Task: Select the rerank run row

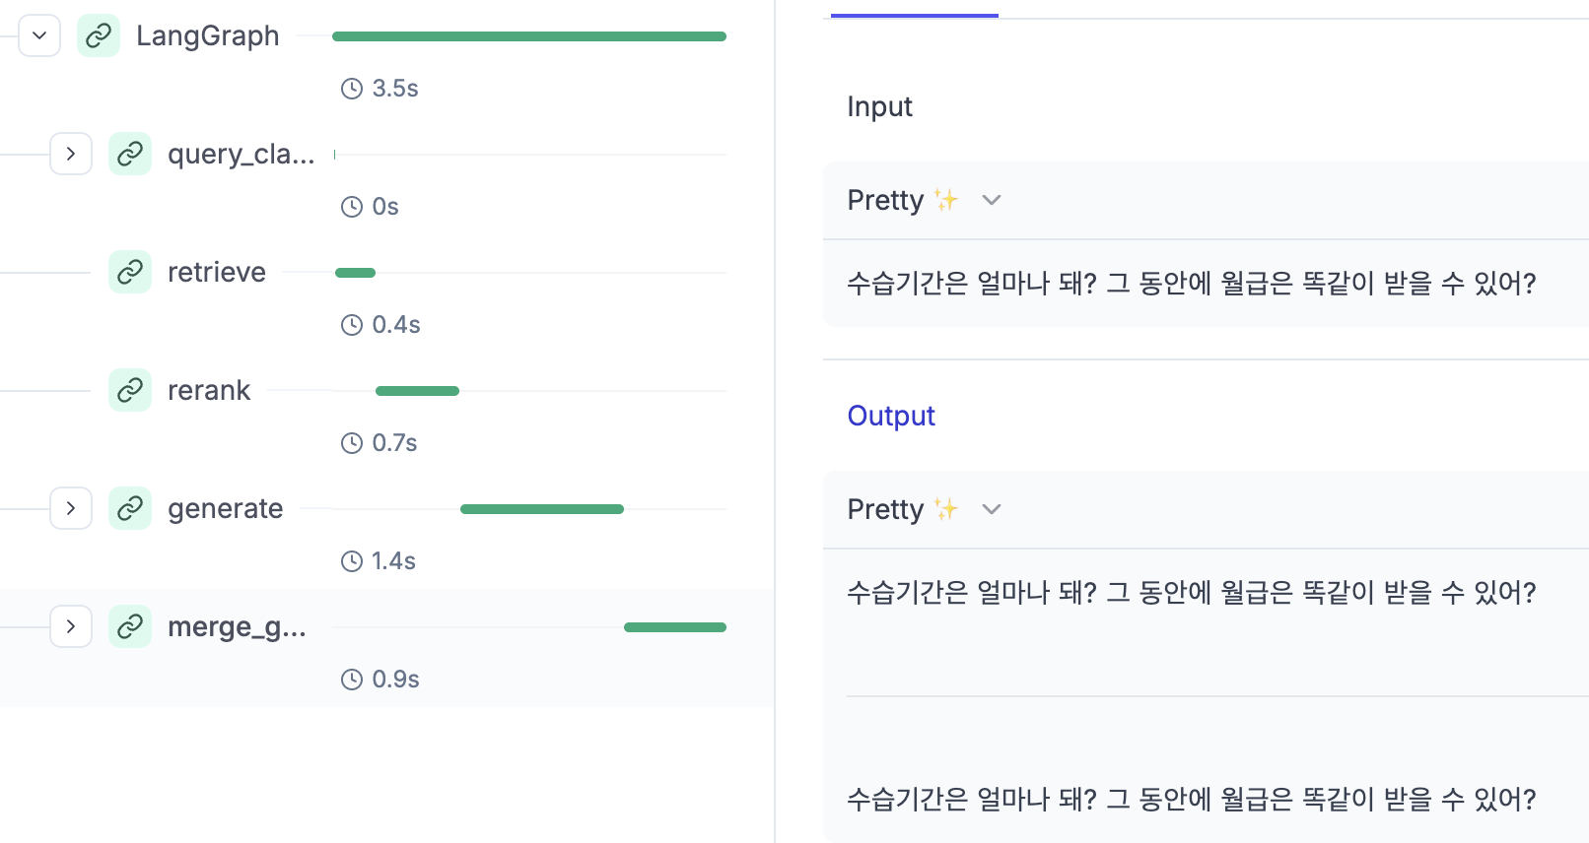Action: point(386,412)
